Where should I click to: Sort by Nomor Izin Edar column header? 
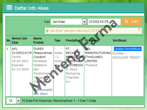[x=19, y=41]
